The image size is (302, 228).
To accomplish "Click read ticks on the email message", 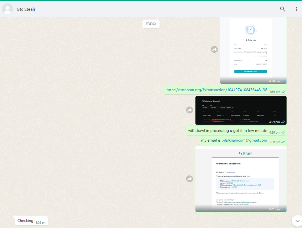I will [x=283, y=142].
